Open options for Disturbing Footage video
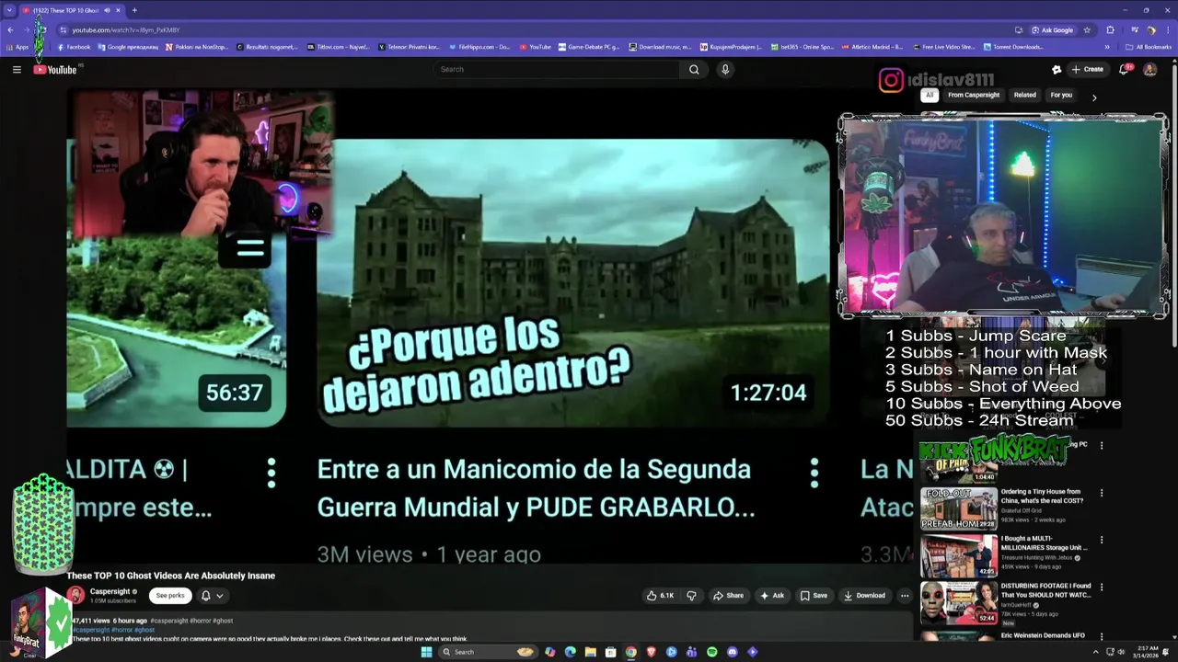1178x662 pixels. (x=1102, y=587)
